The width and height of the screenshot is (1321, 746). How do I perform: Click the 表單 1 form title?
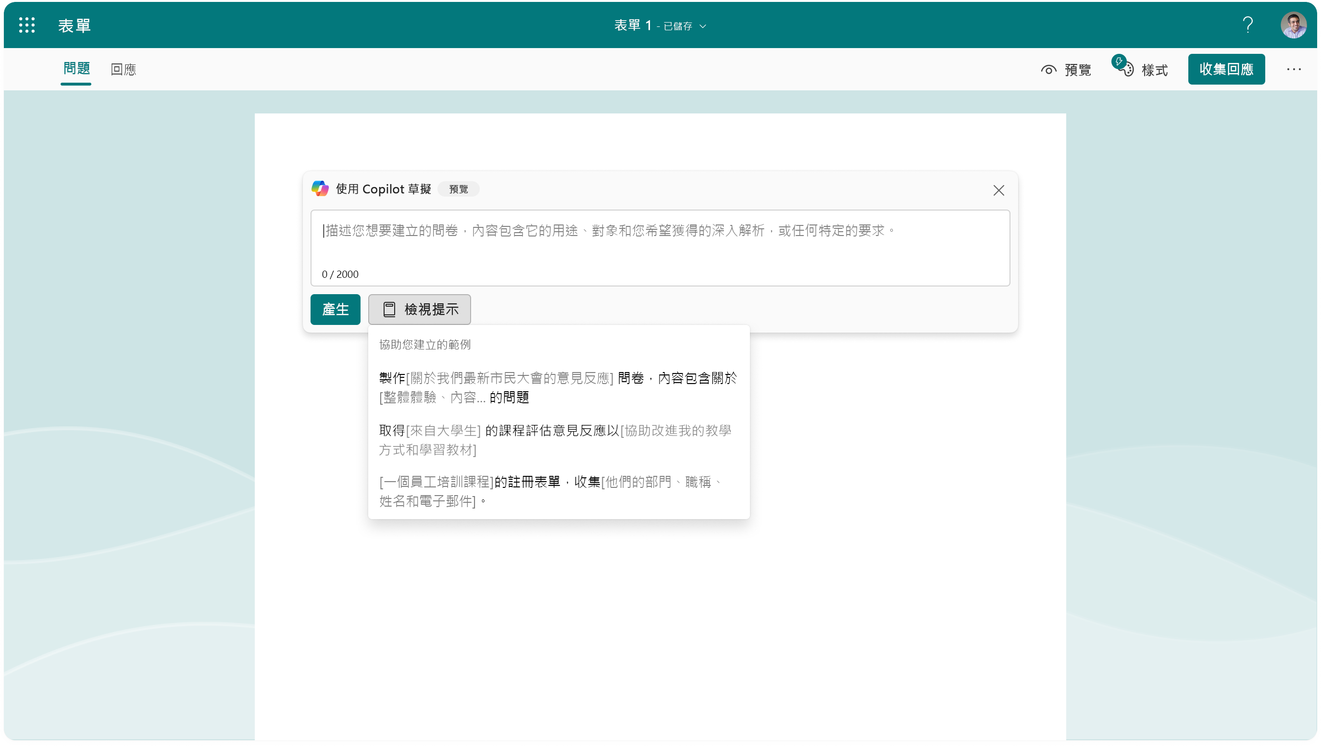pos(633,25)
